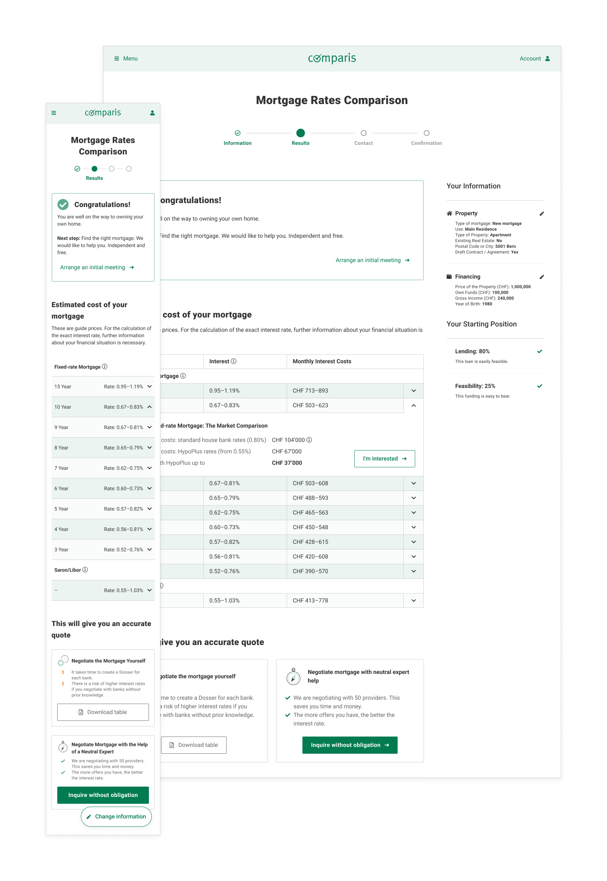Expand the 9 Year rate row mobile

[x=103, y=427]
